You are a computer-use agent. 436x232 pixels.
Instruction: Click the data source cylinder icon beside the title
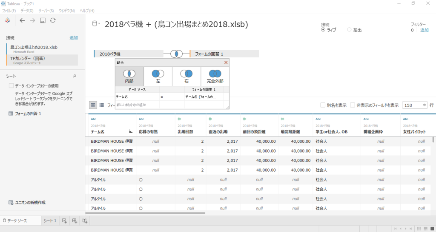(94, 24)
